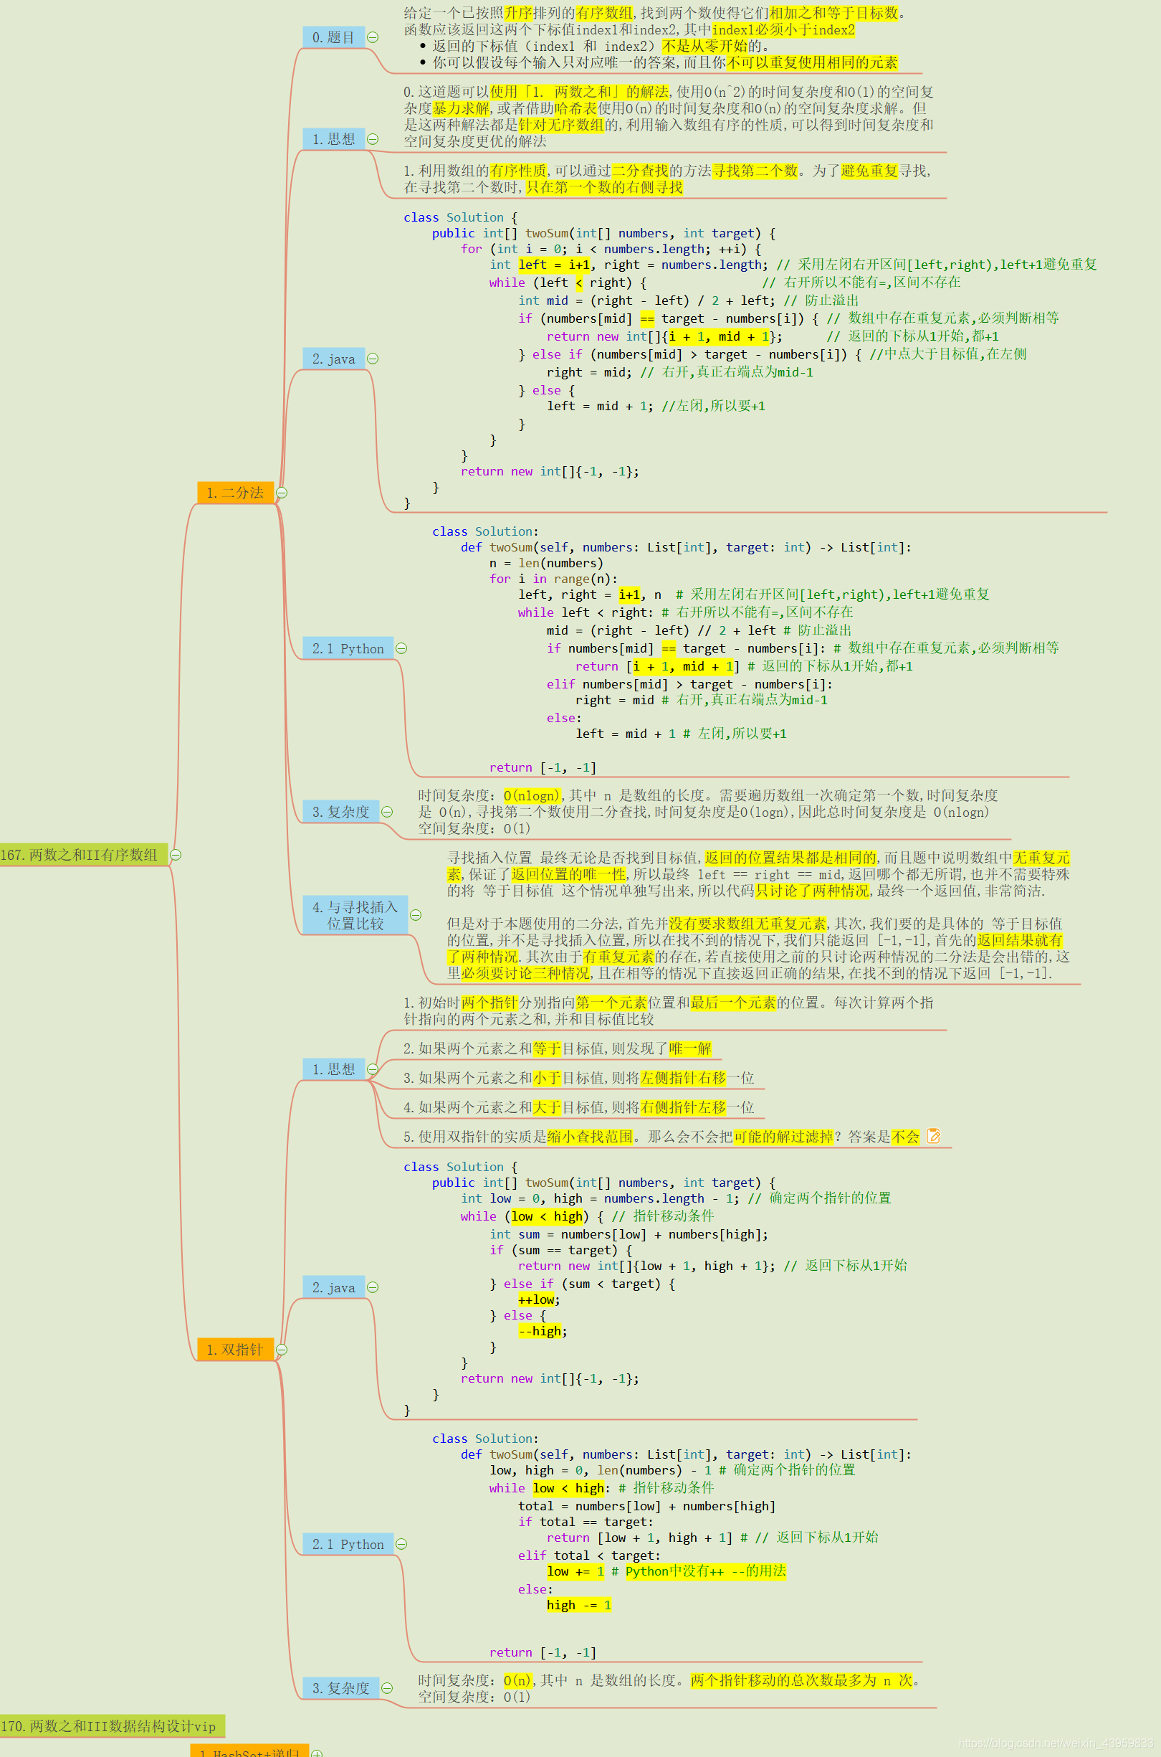Image resolution: width=1161 pixels, height=1757 pixels.
Task: Click the Python comment 'Python中没有++ --的用法'
Action: [x=706, y=1571]
